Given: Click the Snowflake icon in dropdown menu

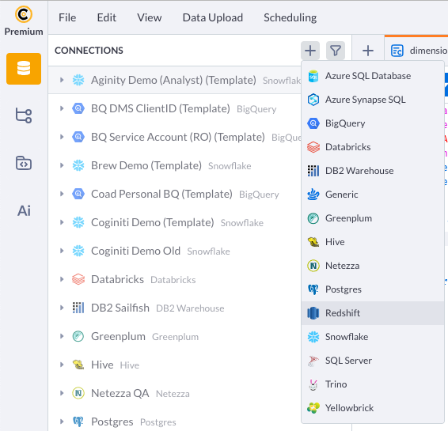Looking at the screenshot, I should pyautogui.click(x=313, y=337).
